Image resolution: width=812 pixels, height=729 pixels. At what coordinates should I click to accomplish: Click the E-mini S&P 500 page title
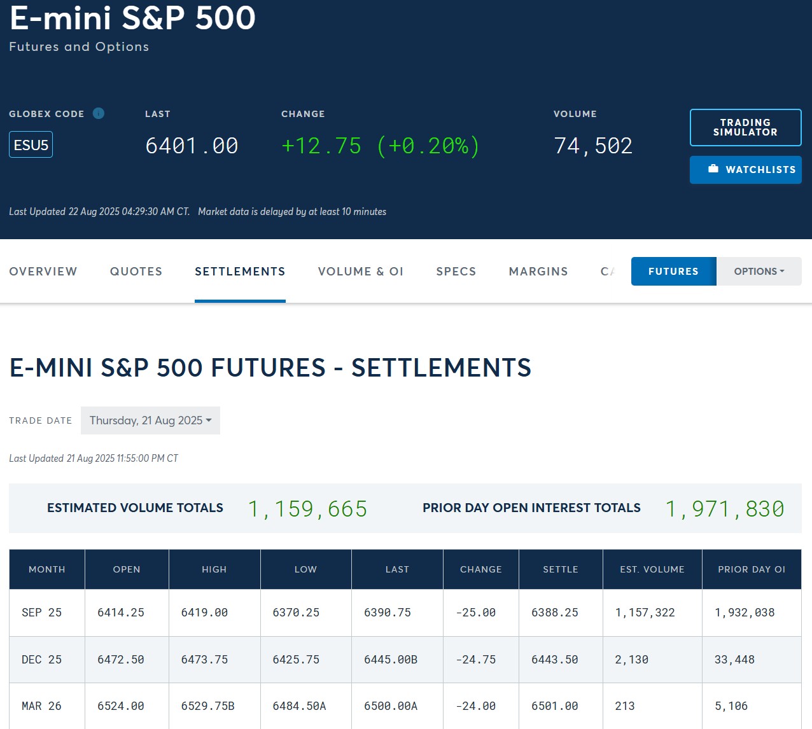pyautogui.click(x=132, y=17)
